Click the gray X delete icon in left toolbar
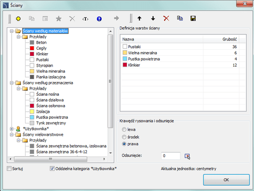The width and height of the screenshot is (254, 191). point(72,18)
